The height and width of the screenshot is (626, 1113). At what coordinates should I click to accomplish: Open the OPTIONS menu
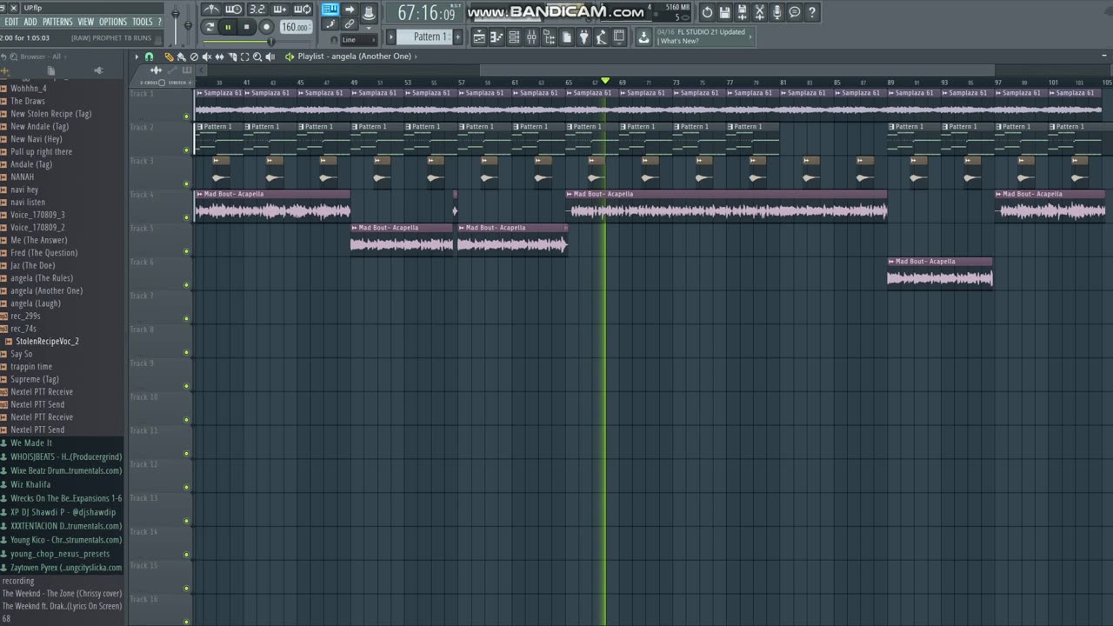113,22
